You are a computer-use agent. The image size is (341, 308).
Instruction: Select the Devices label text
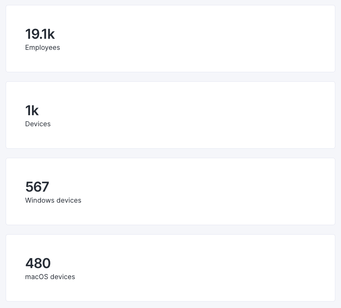coord(38,124)
